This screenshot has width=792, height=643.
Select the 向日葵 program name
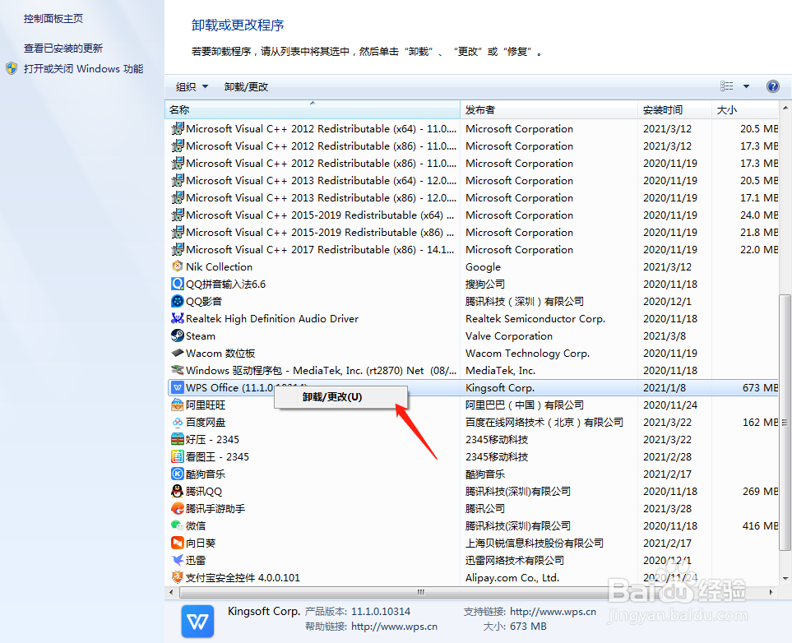pyautogui.click(x=201, y=543)
